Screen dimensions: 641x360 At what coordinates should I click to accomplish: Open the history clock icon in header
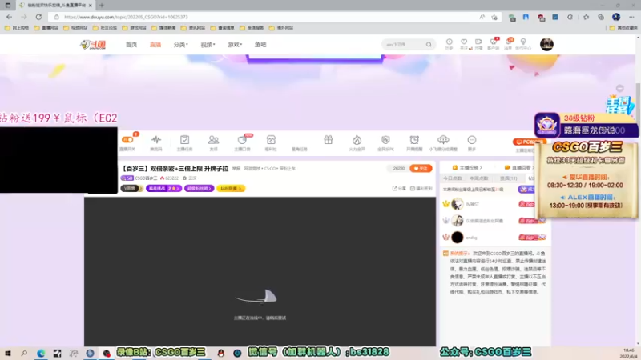tap(449, 42)
